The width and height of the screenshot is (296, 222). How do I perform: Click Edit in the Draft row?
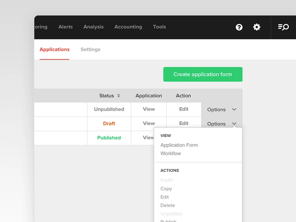point(183,123)
